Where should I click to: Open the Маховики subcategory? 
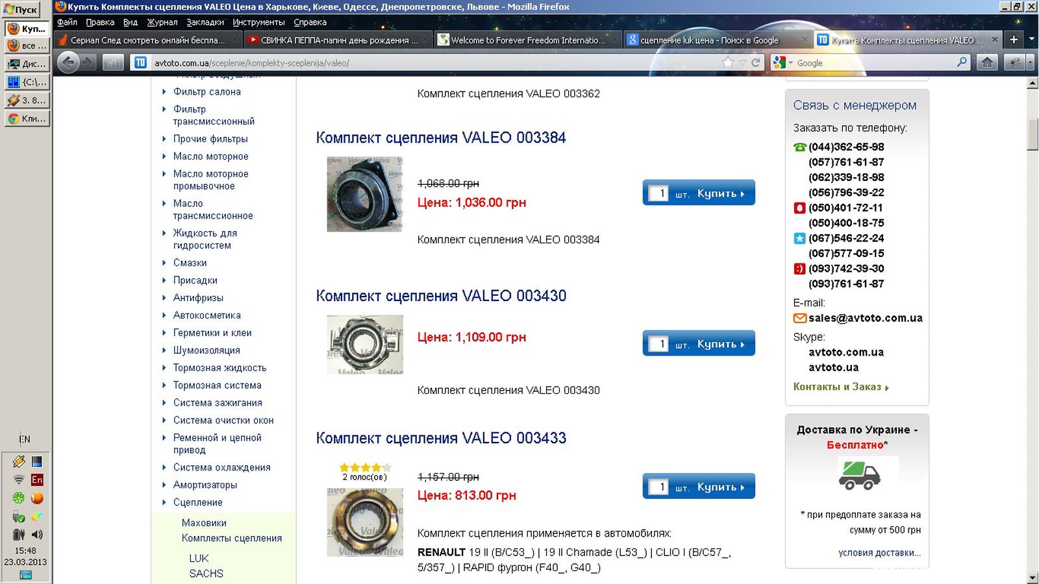click(204, 523)
